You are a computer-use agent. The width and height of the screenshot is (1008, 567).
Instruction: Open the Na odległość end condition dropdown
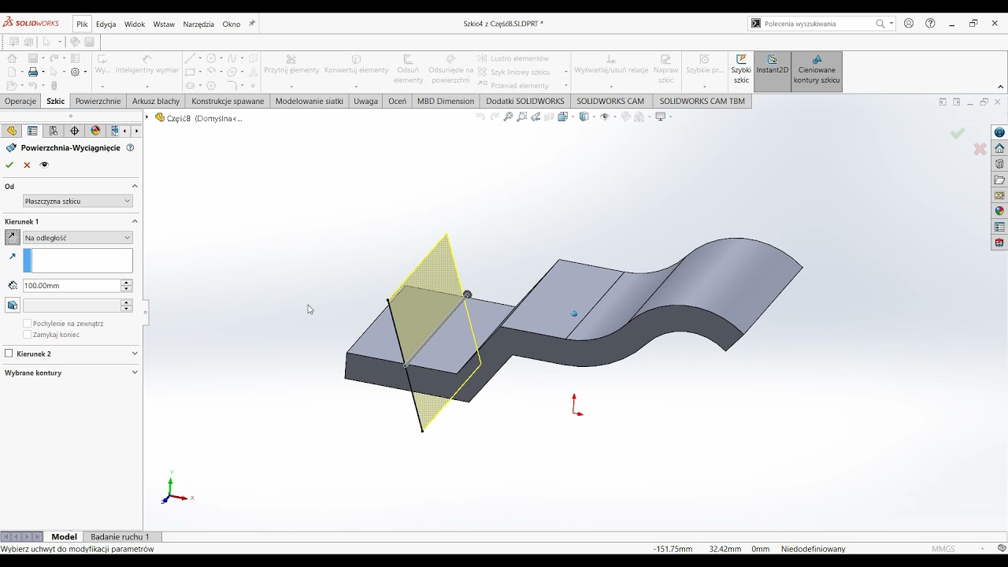point(77,237)
